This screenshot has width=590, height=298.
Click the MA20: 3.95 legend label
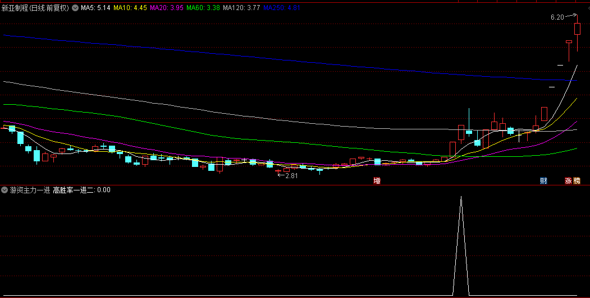(167, 7)
